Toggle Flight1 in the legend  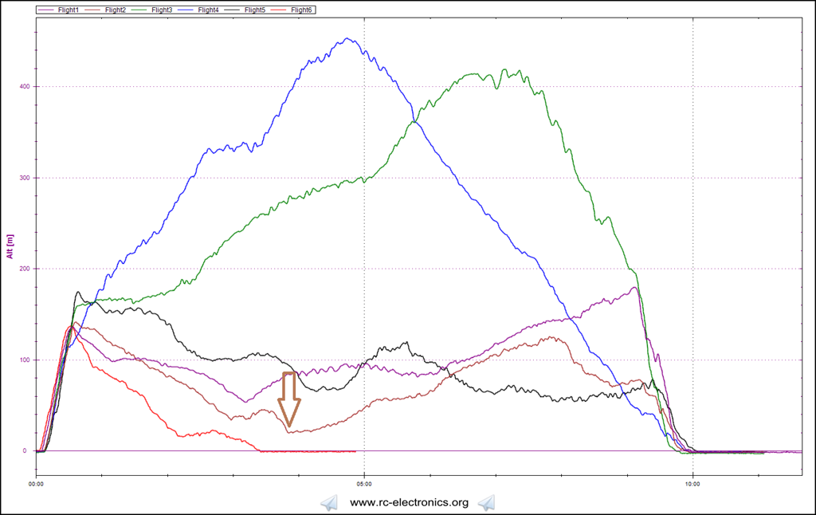click(x=69, y=10)
